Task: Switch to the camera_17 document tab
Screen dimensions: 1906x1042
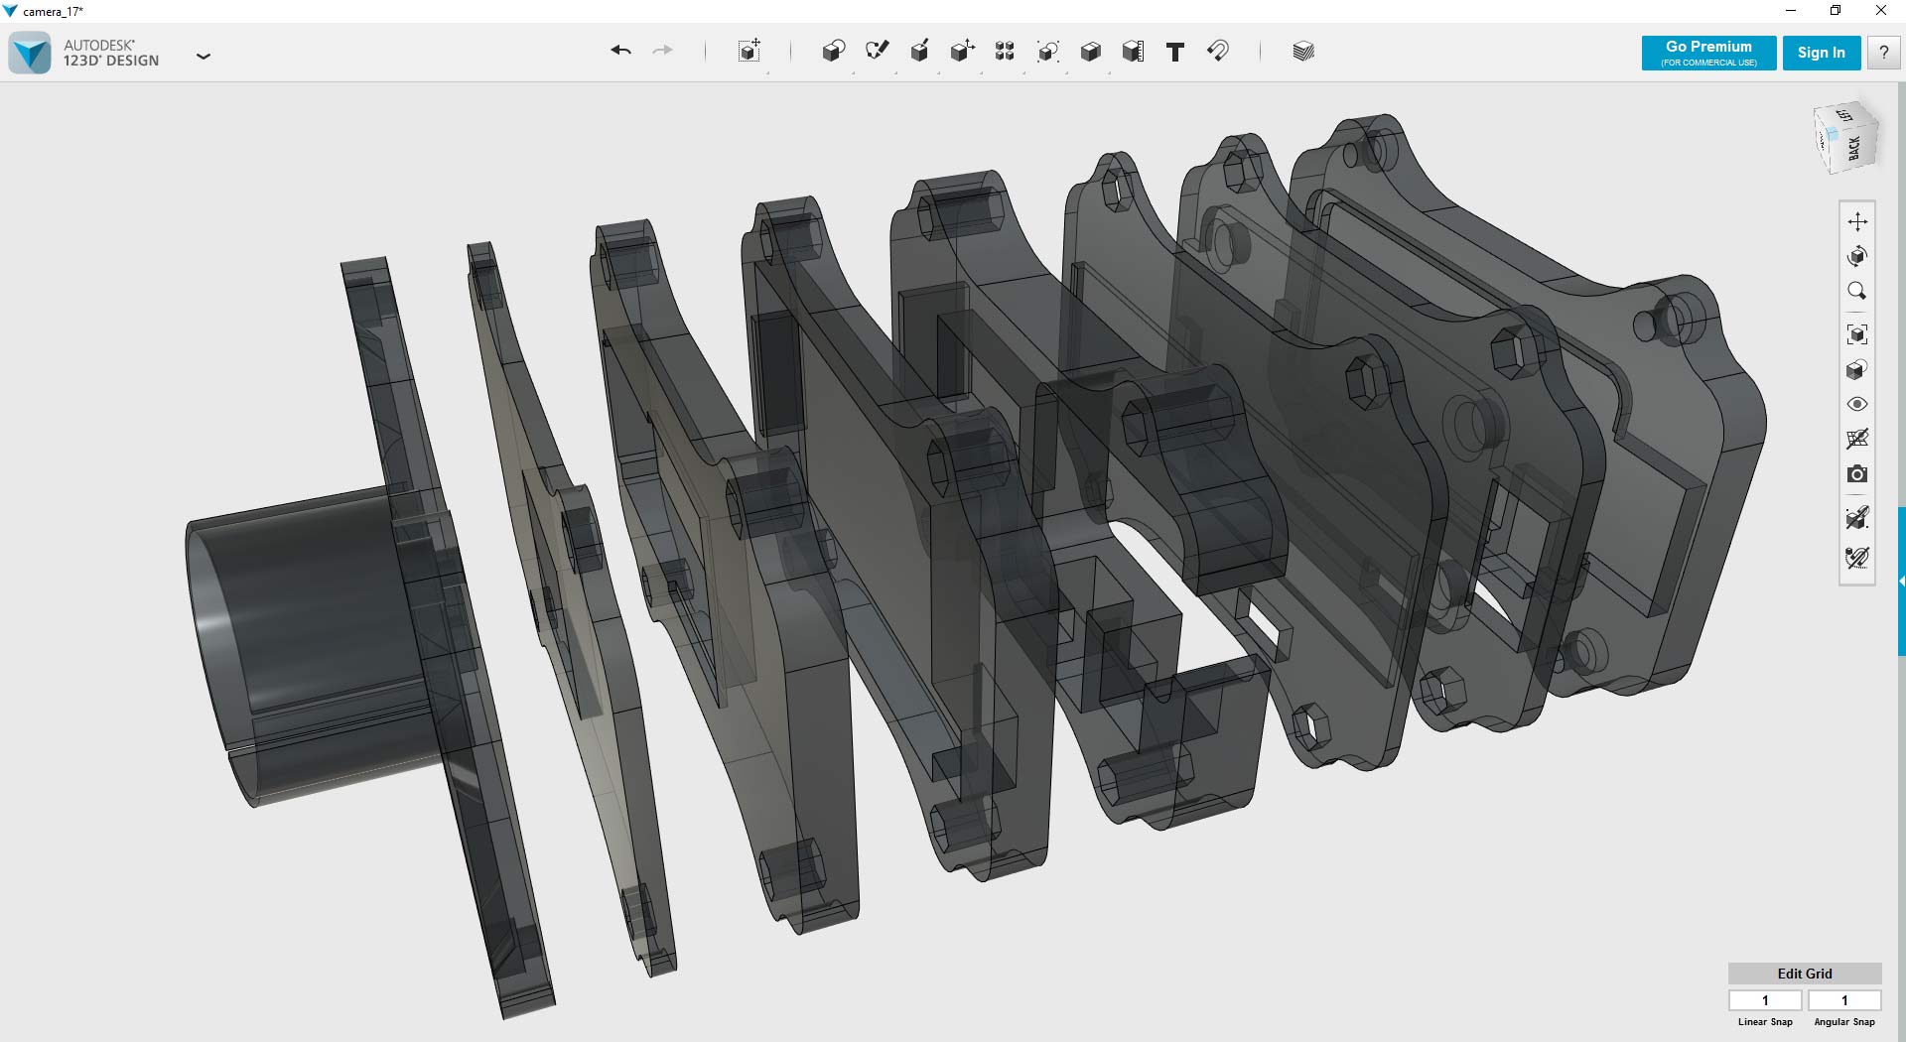Action: coord(50,11)
